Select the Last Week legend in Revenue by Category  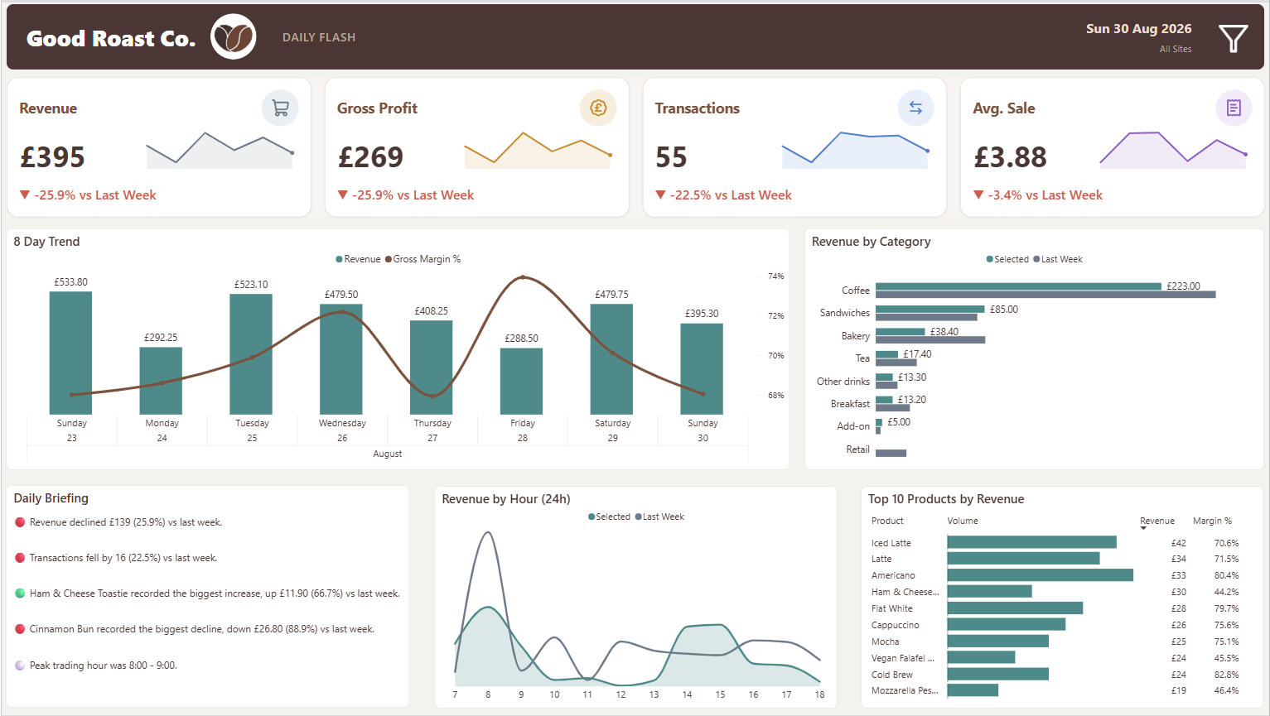[1058, 259]
